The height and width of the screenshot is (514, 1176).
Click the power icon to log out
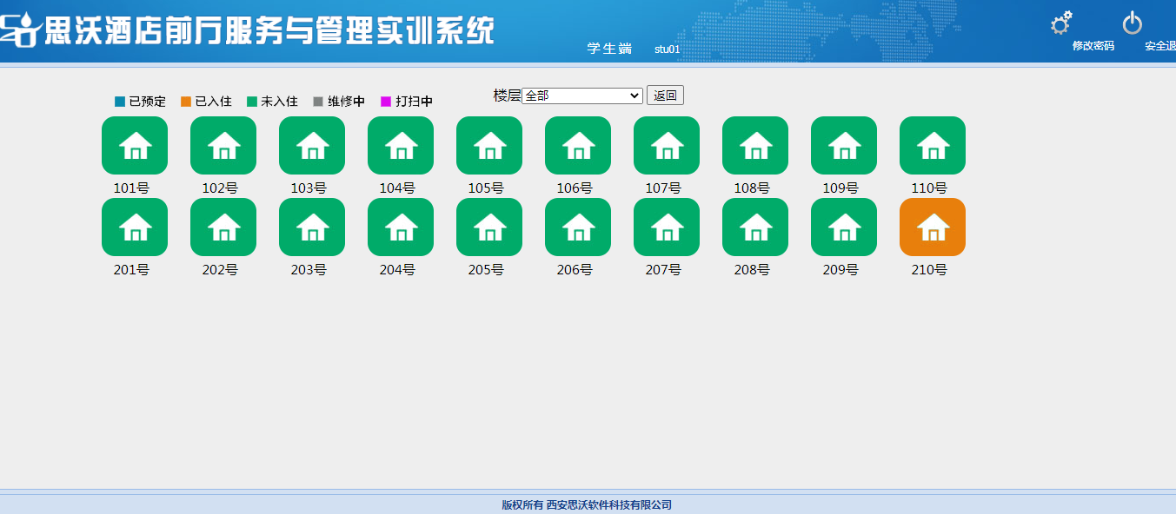click(x=1133, y=23)
